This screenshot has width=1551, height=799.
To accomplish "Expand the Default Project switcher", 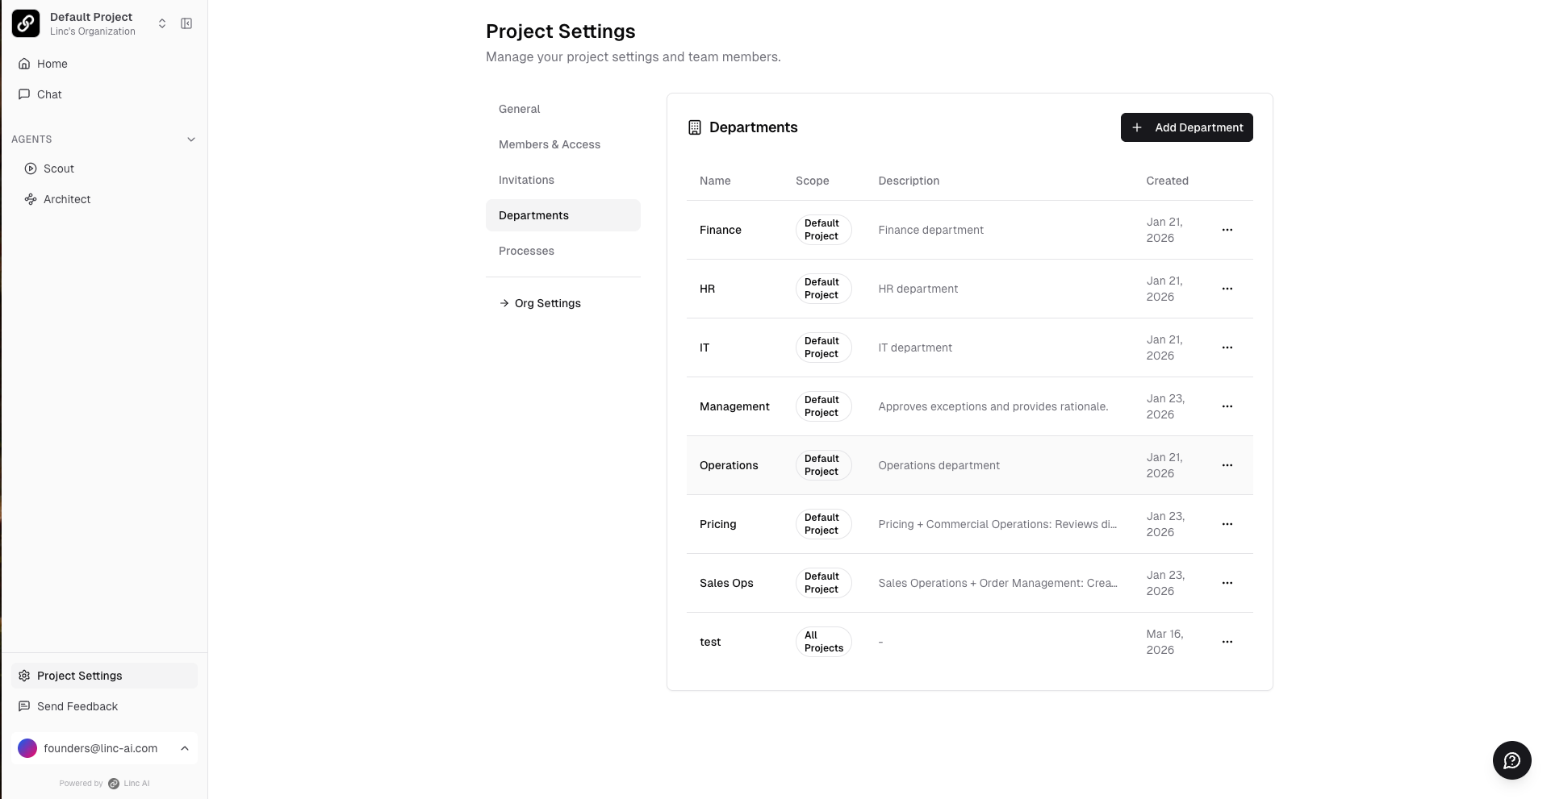I will click(162, 23).
